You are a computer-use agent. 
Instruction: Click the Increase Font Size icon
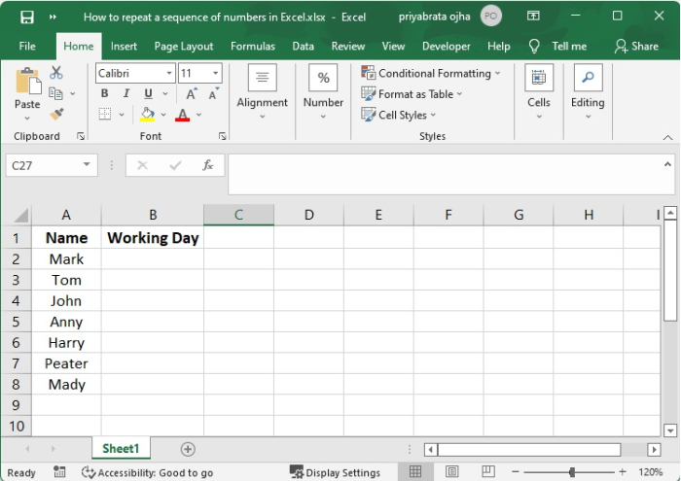(191, 93)
